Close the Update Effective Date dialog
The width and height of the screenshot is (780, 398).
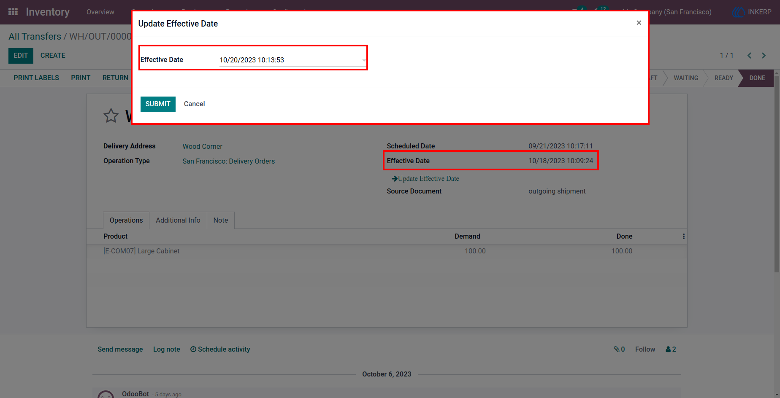coord(639,23)
